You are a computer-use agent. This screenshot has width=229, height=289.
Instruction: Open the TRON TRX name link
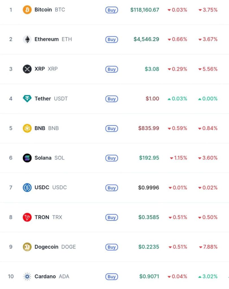48,217
